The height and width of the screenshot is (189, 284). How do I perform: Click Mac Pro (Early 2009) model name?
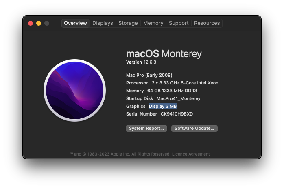tap(149, 75)
